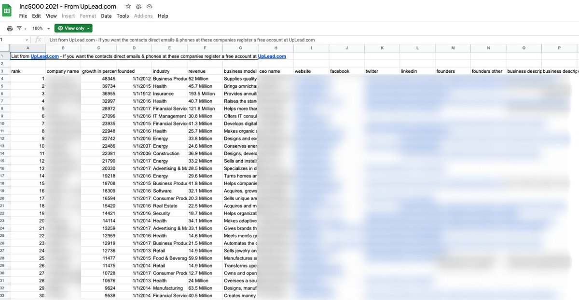Click the first UpLead.com link in row 1

pyautogui.click(x=44, y=56)
